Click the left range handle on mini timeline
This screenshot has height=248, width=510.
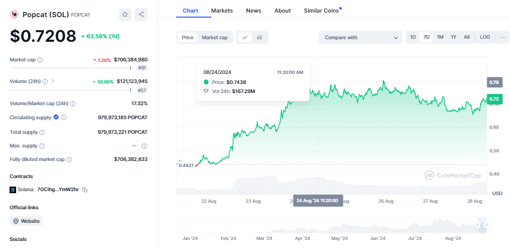coord(478,224)
